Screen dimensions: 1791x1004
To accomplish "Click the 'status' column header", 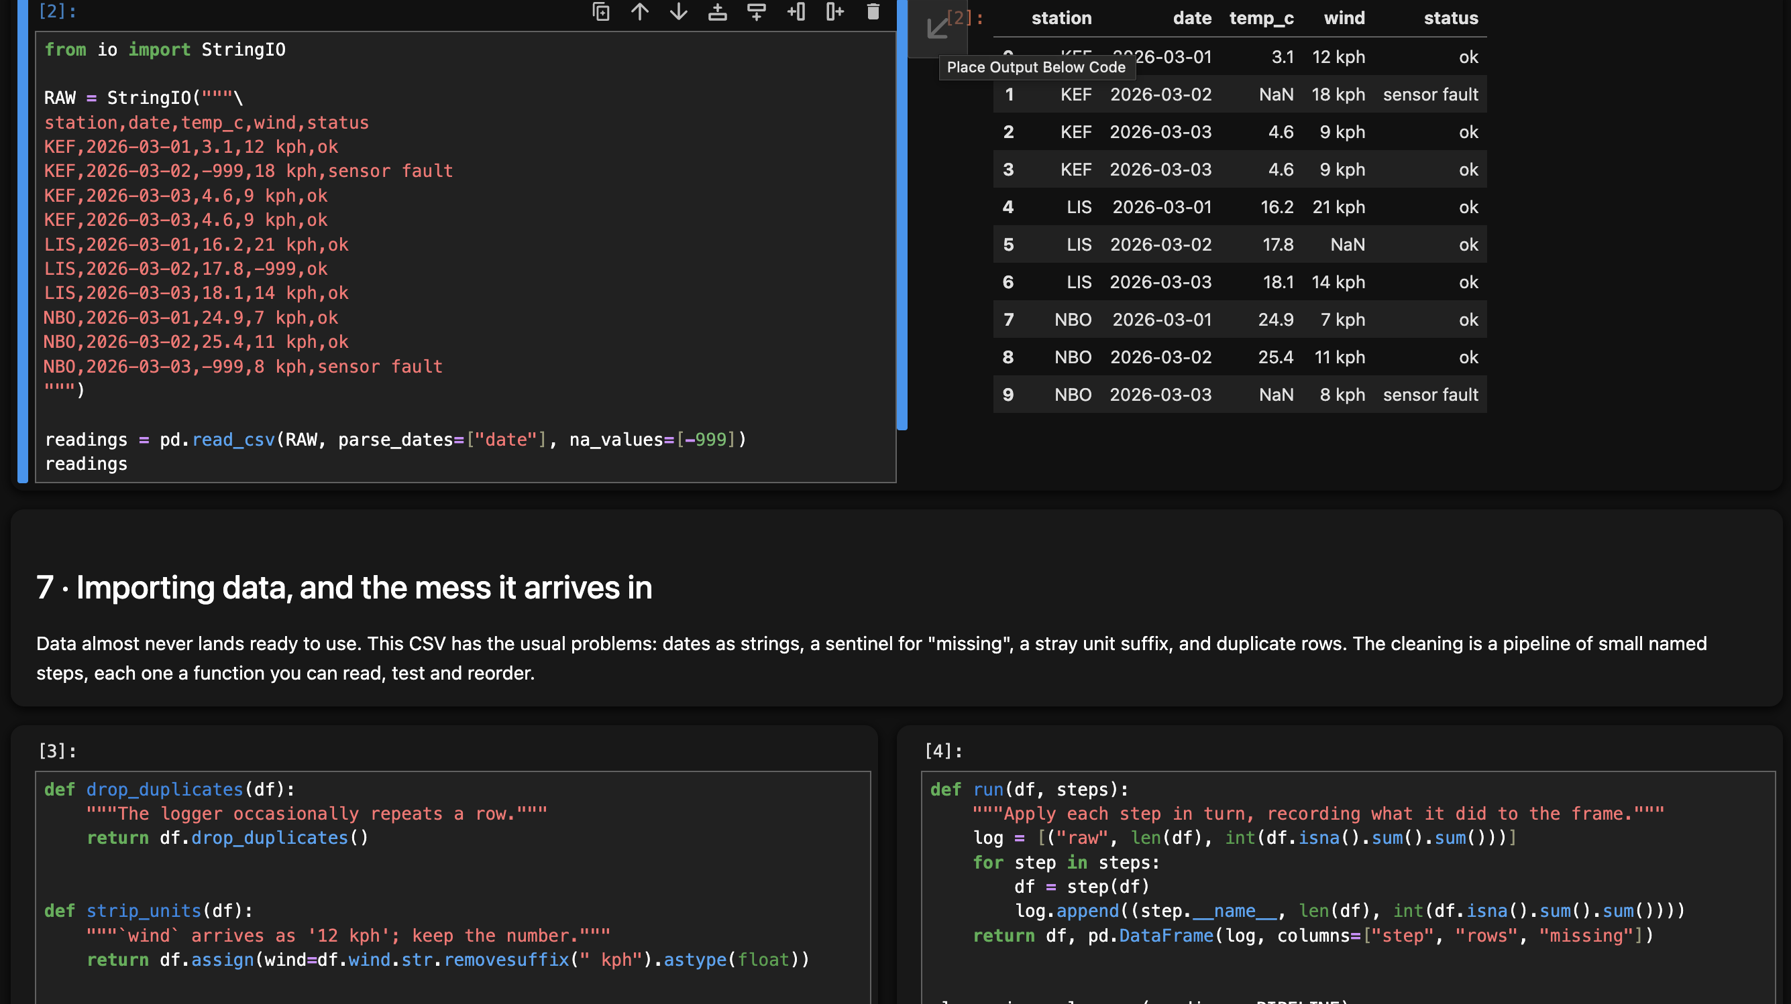I will 1451,18.
